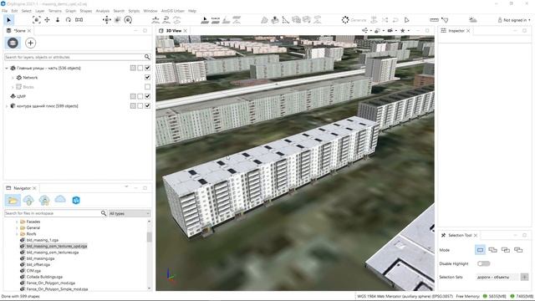The width and height of the screenshot is (535, 301).
Task: Open the ArcGIS Urban menu
Action: (173, 11)
